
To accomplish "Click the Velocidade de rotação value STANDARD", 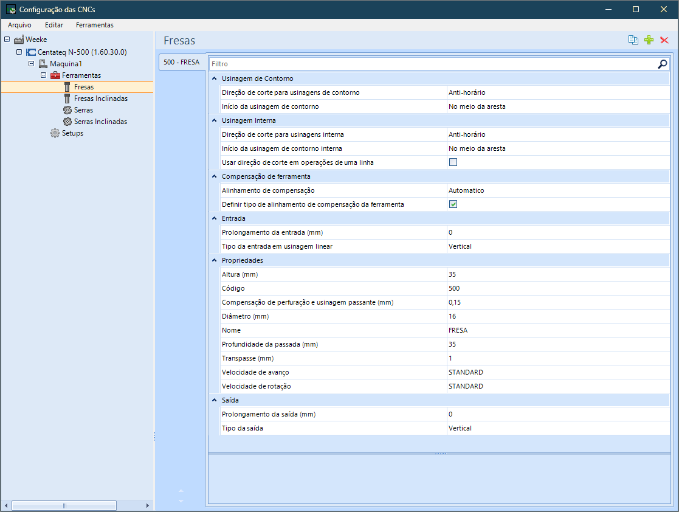I will click(x=559, y=386).
